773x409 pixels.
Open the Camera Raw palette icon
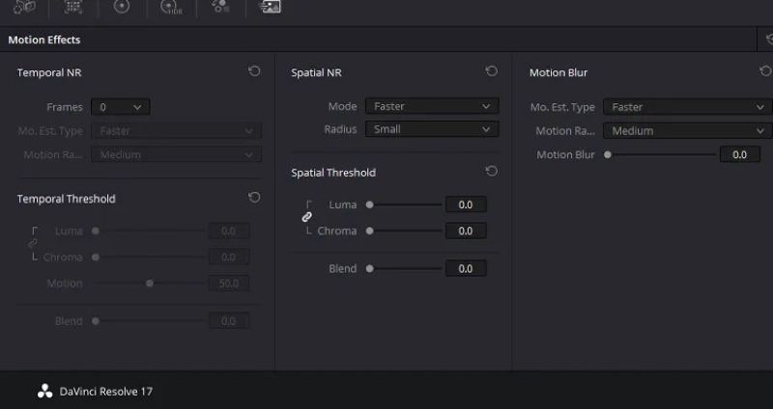(24, 7)
